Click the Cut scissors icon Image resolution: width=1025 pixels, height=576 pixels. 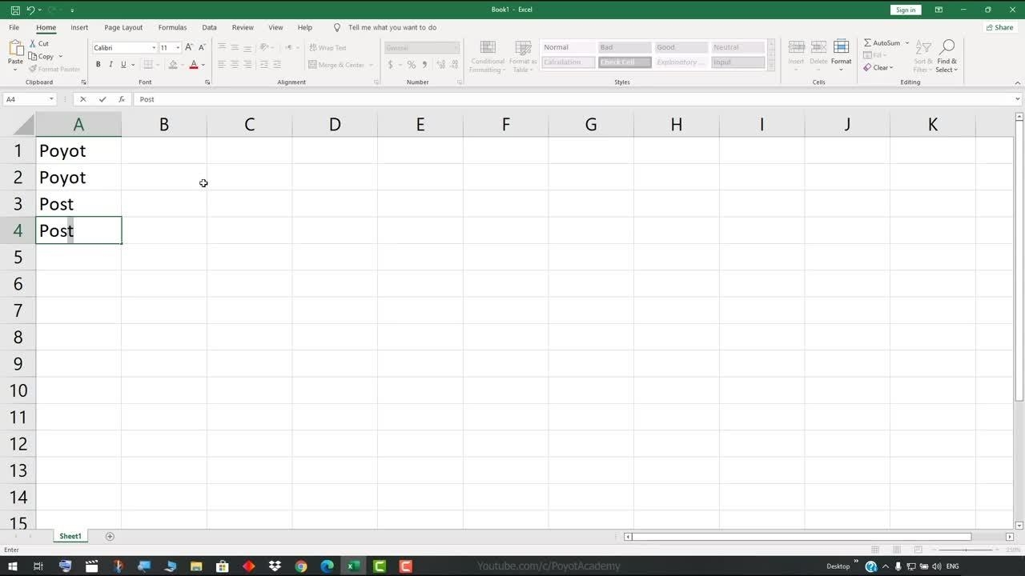[34, 44]
